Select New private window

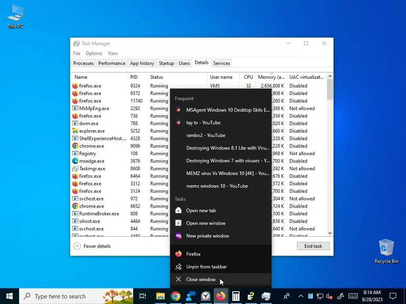pos(220,236)
